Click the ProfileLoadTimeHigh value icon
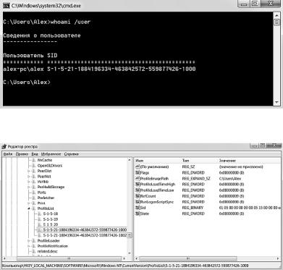 (x=138, y=185)
